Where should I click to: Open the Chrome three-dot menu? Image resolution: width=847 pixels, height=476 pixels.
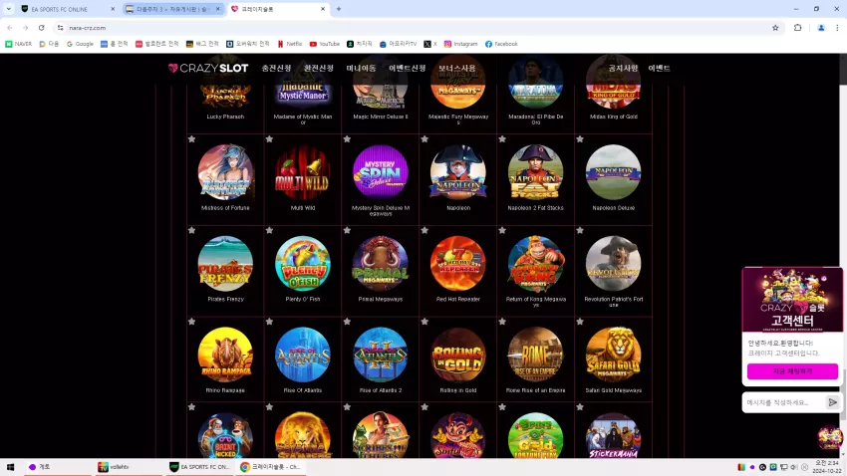837,28
